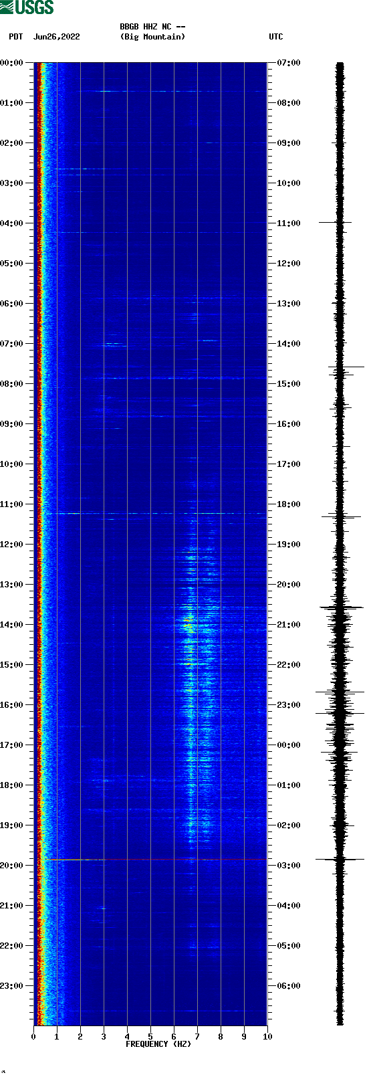
Task: Click the seismogram spike near 03:00 UTC
Action: coord(340,859)
